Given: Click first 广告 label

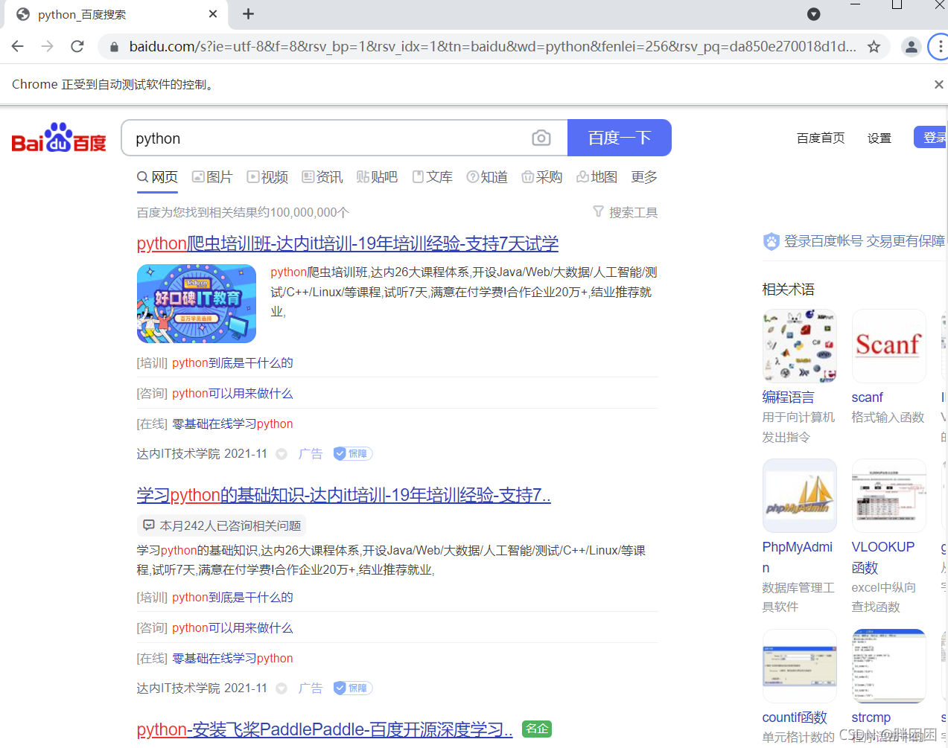Looking at the screenshot, I should [x=311, y=453].
